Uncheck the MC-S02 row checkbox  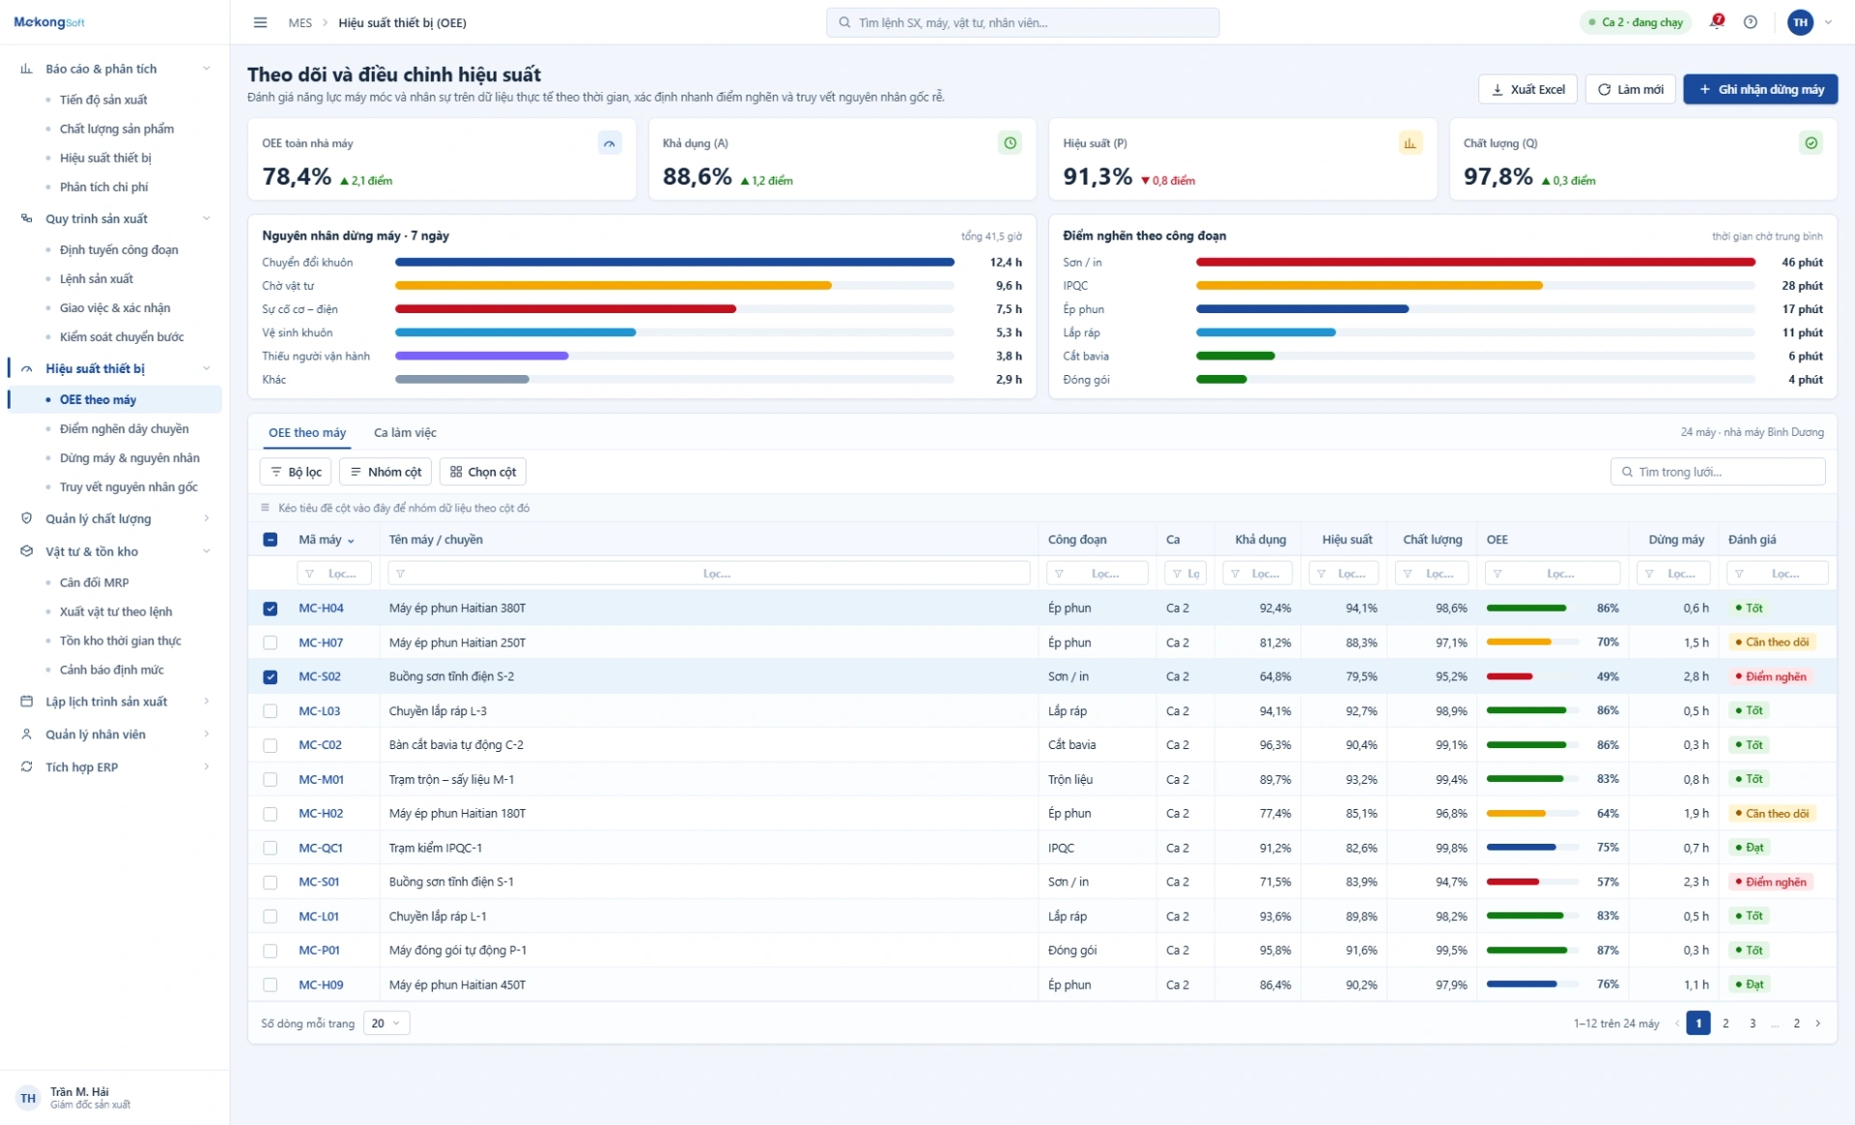(271, 677)
